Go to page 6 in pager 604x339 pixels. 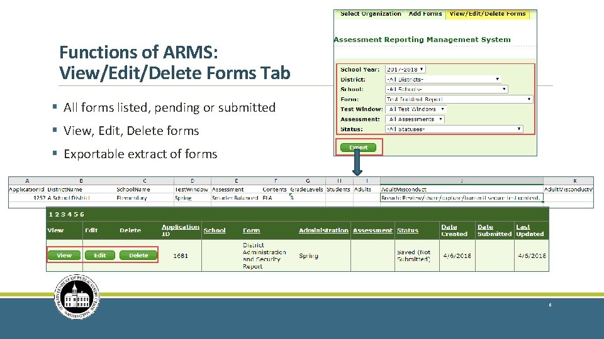[82, 215]
